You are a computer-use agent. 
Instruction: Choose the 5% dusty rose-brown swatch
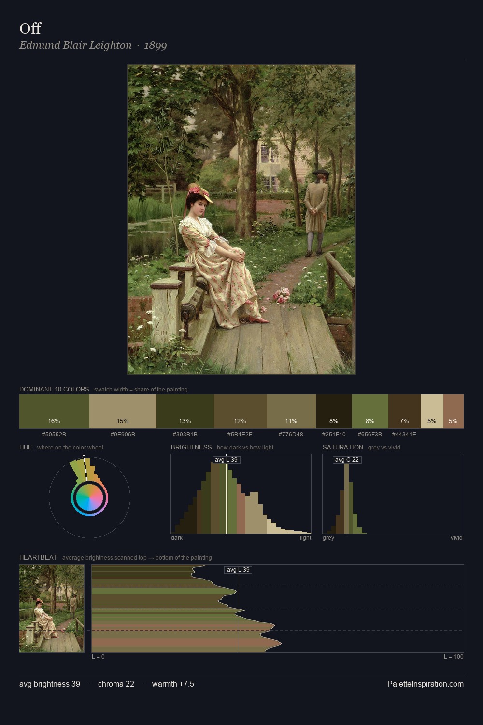coord(454,411)
